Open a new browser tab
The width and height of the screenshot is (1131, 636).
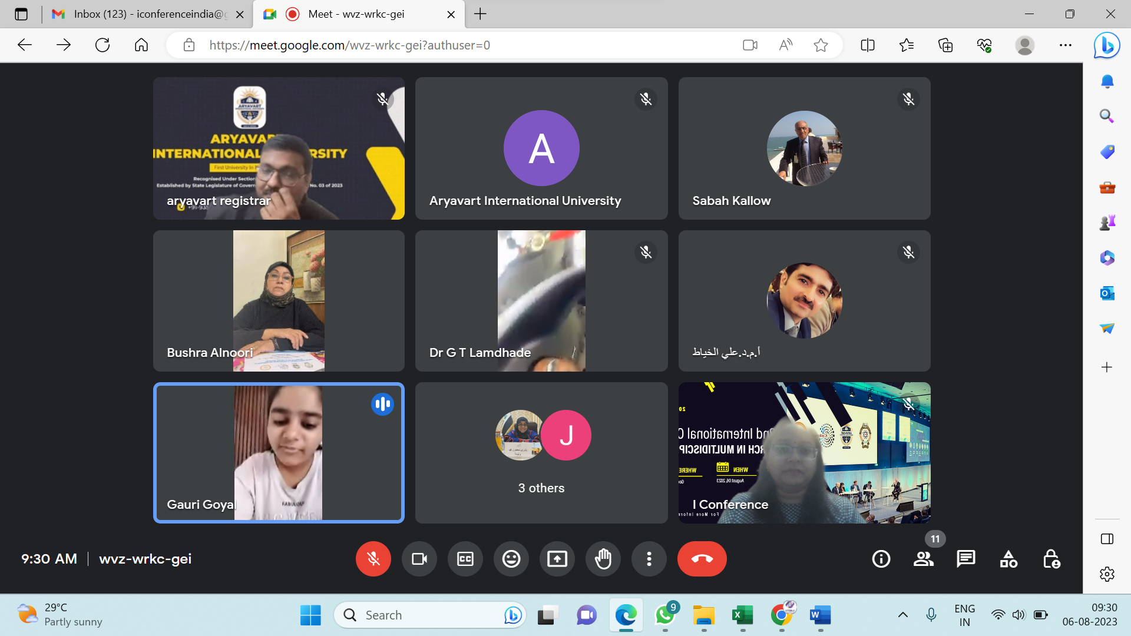coord(480,14)
